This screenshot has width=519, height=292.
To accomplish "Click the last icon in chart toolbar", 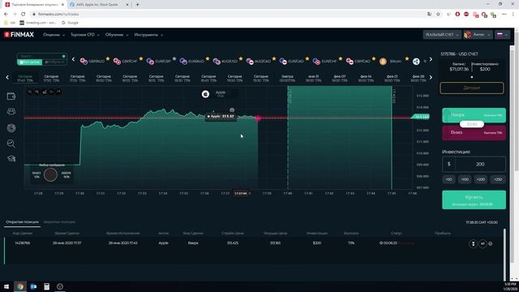I will click(59, 92).
